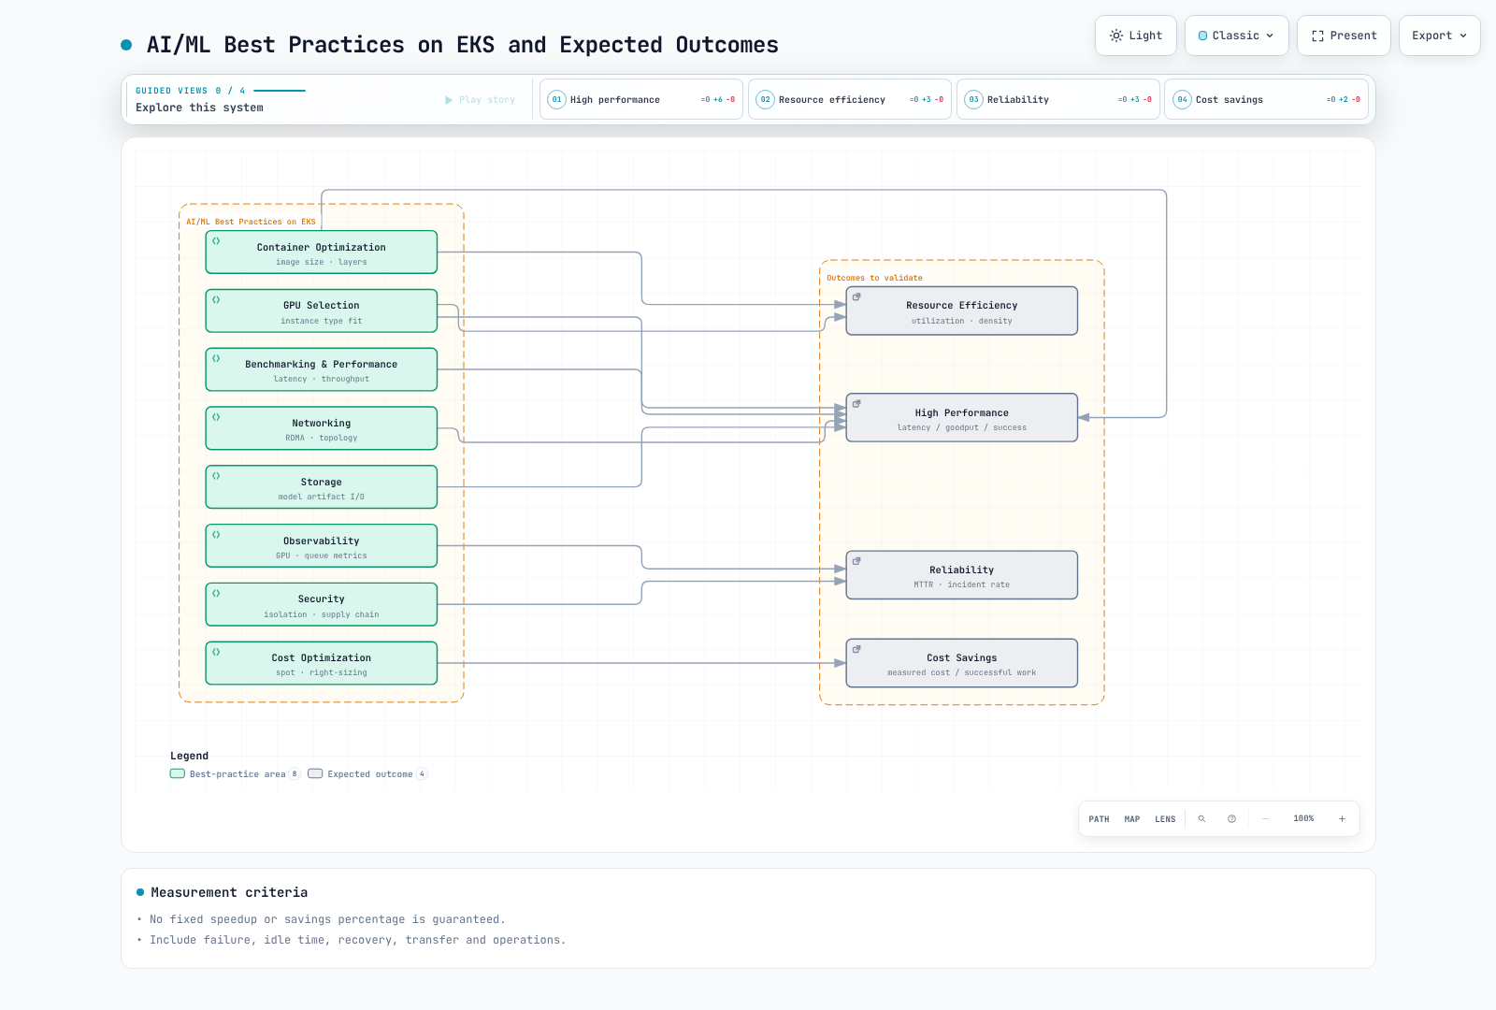This screenshot has height=1010, width=1496.
Task: Click the code icon on GPU Selection node
Action: 216,300
